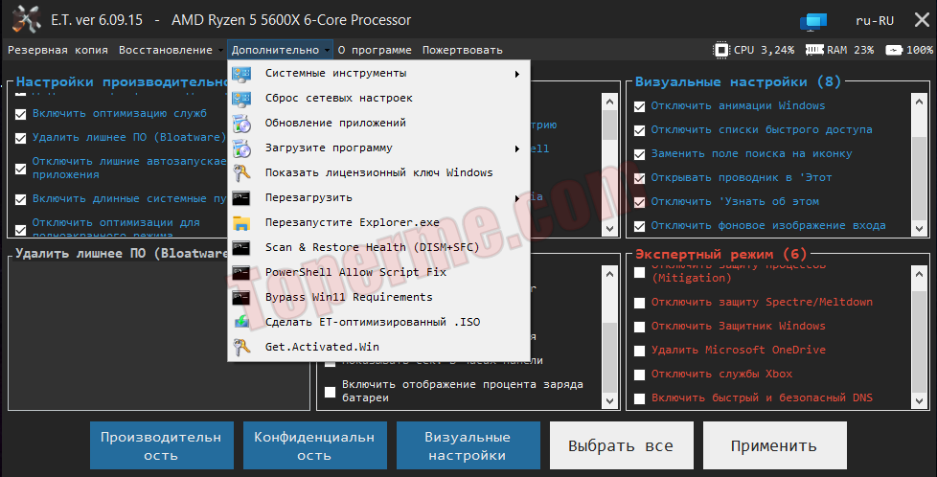The image size is (937, 477).
Task: Uncheck Отключить фоновое изображение входа
Action: pyautogui.click(x=639, y=226)
